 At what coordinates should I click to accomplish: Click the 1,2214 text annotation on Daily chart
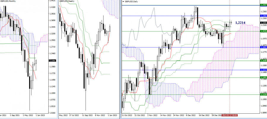pos(240,22)
